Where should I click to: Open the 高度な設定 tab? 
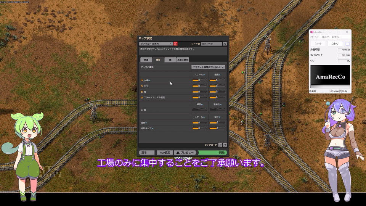point(183,60)
